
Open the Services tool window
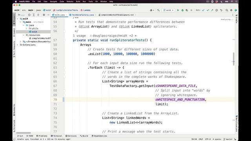(x=71, y=136)
